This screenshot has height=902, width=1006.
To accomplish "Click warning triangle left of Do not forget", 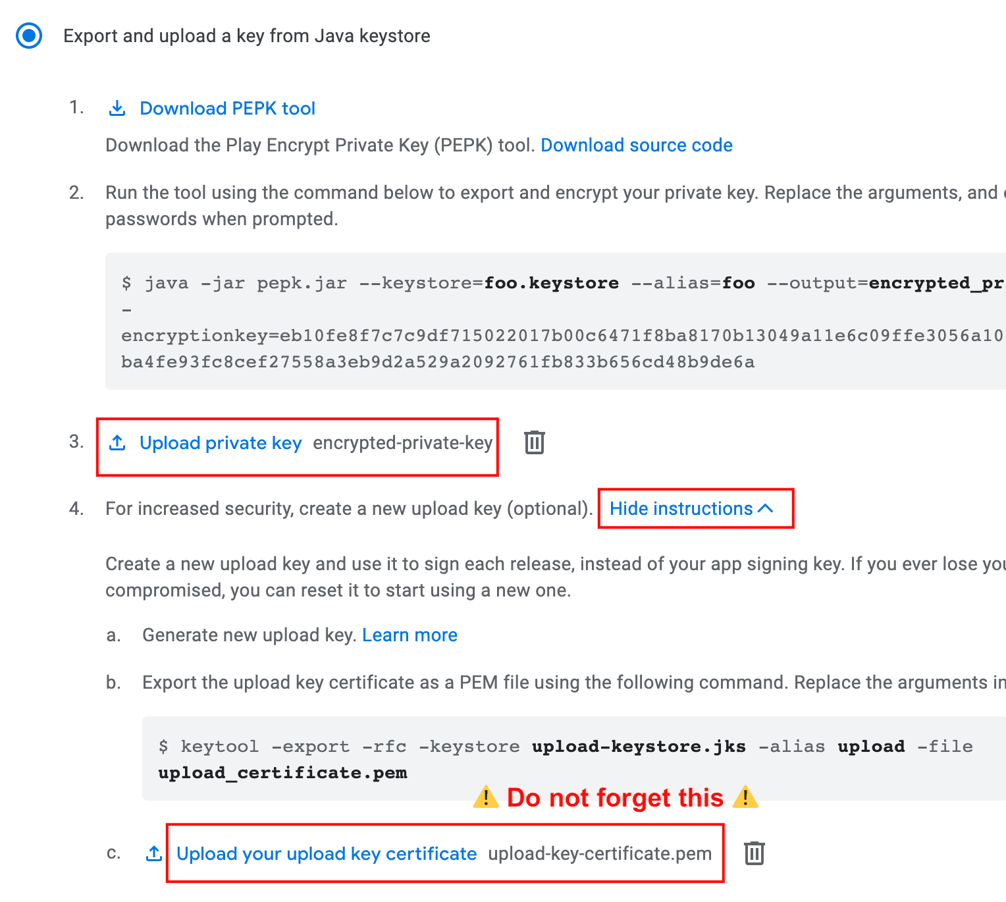I will point(486,797).
